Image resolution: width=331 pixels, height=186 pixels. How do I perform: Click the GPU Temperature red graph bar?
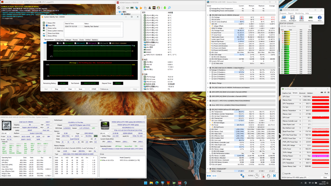321,104
